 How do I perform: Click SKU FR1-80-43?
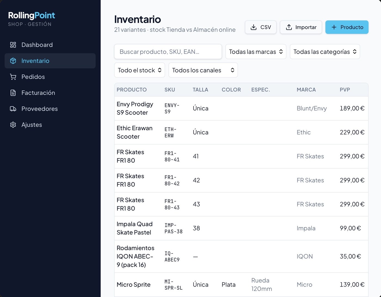pos(172,204)
